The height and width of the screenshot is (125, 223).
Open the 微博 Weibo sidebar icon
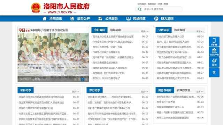(x=214, y=62)
